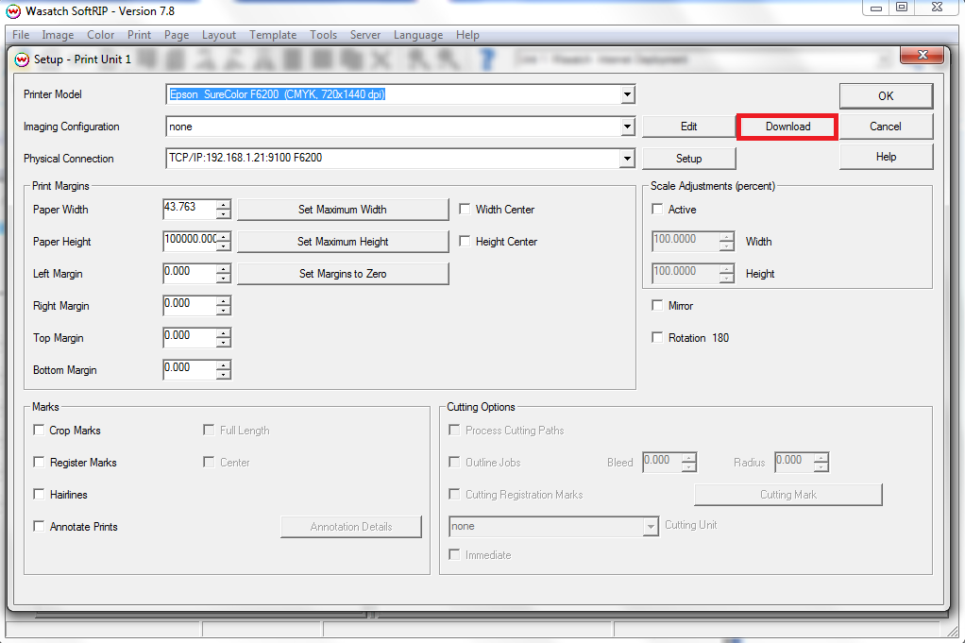Enable the Annotate Prints checkbox
Screen dimensions: 965x643
click(x=39, y=526)
